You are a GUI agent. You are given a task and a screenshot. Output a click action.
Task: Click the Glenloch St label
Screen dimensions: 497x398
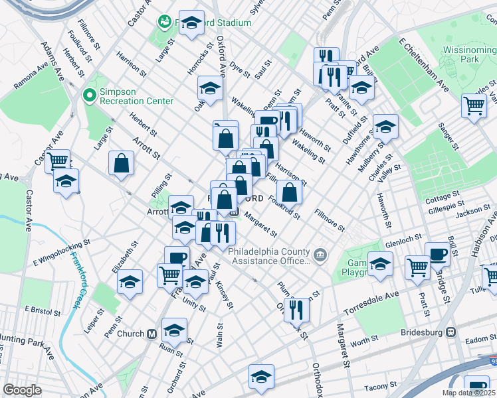pyautogui.click(x=403, y=241)
